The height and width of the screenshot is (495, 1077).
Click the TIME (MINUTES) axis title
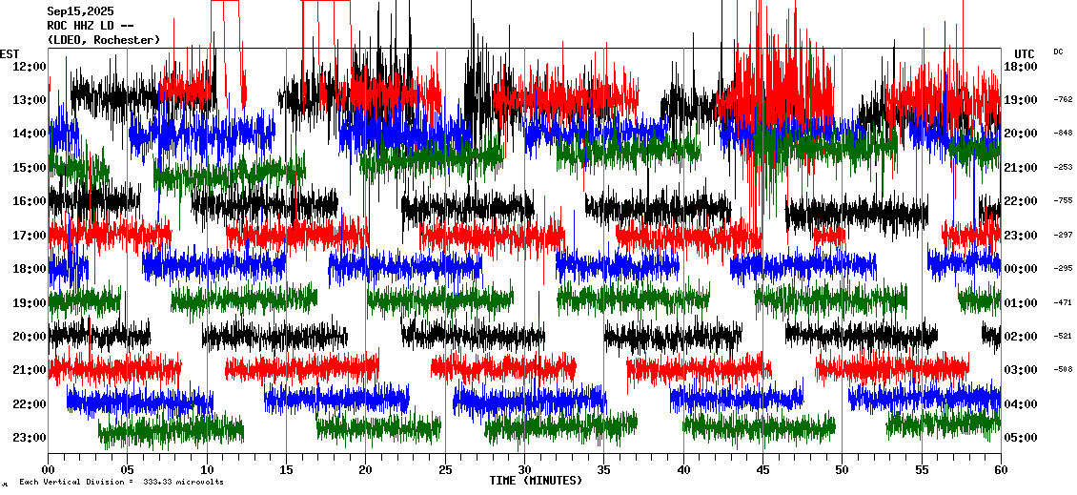point(536,481)
